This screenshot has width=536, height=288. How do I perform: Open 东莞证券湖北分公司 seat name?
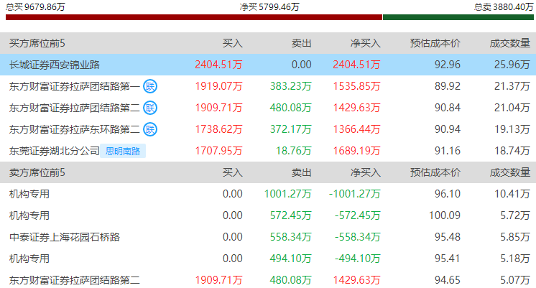55,151
